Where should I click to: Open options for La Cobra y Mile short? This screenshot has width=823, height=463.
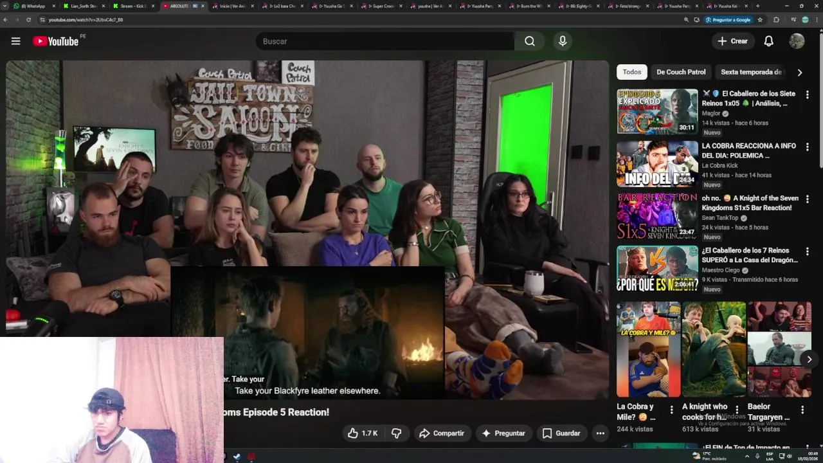pos(672,410)
